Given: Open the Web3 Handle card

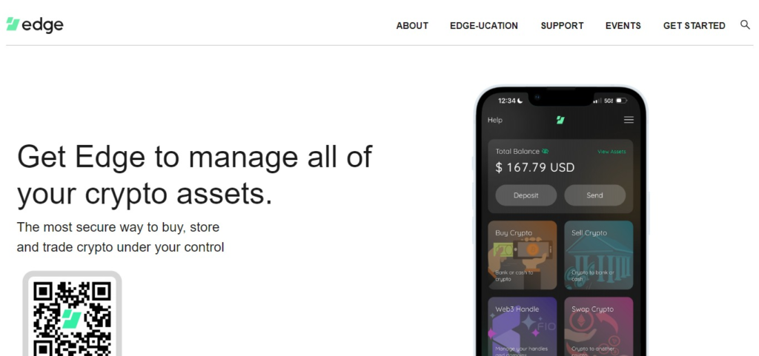Looking at the screenshot, I should (523, 326).
